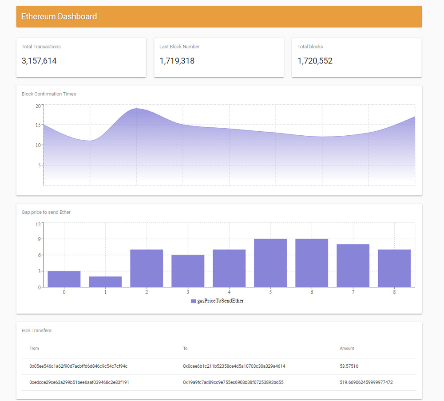Image resolution: width=444 pixels, height=401 pixels.
Task: Select bar 3 in the gas price chart
Action: click(188, 271)
